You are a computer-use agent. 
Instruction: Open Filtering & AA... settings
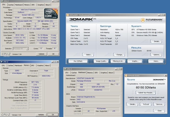click(x=118, y=61)
